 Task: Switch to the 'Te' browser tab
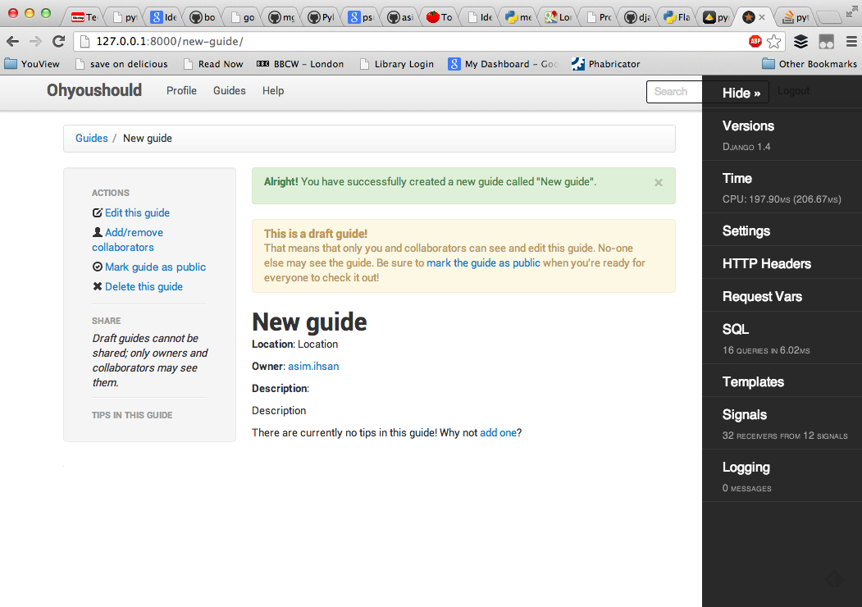click(84, 17)
